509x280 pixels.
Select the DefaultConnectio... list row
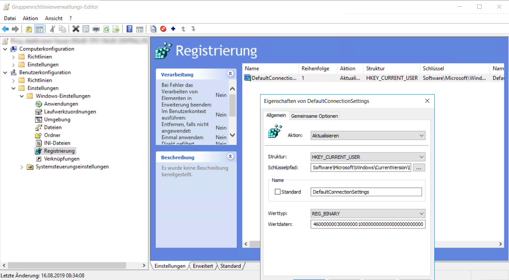[374, 78]
